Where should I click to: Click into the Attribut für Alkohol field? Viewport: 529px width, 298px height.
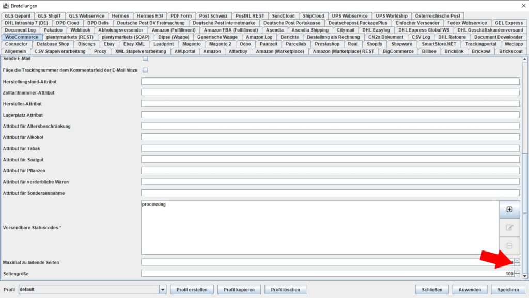(330, 137)
